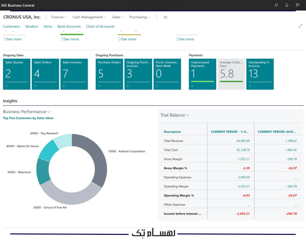Screen dimensions: 306x245
Task: Expand the page using the diagonal arrows icon
Action: (300, 26)
